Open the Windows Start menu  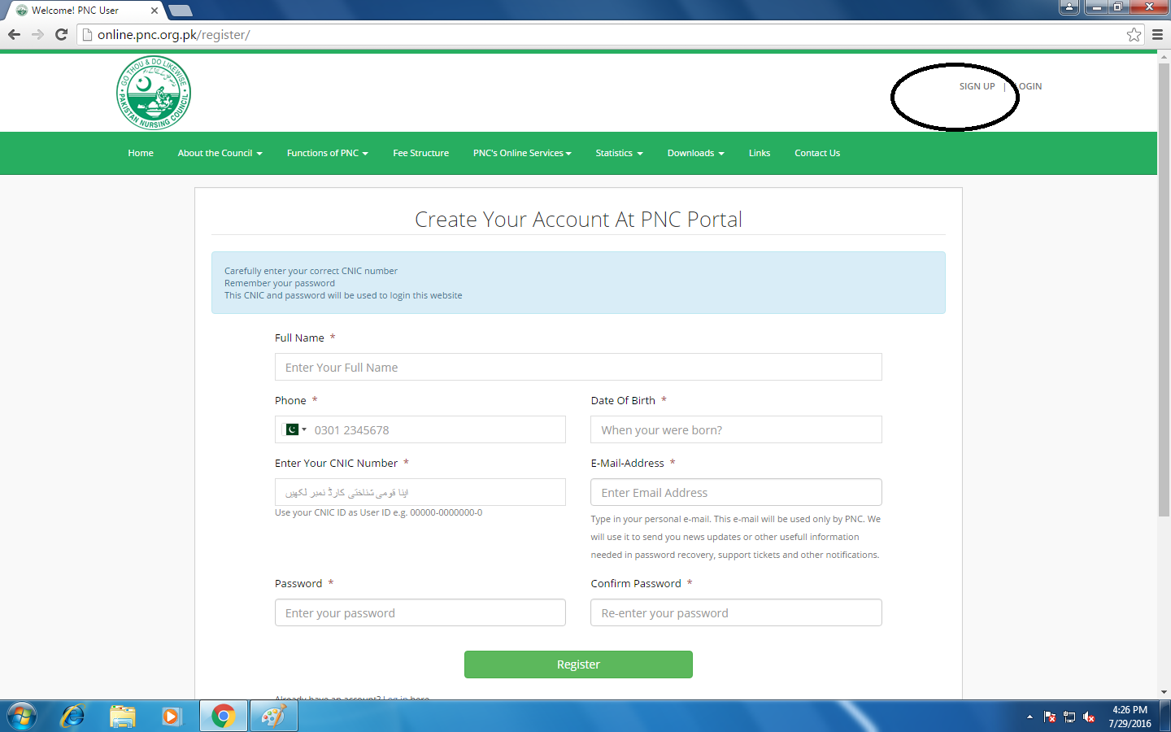[x=21, y=716]
